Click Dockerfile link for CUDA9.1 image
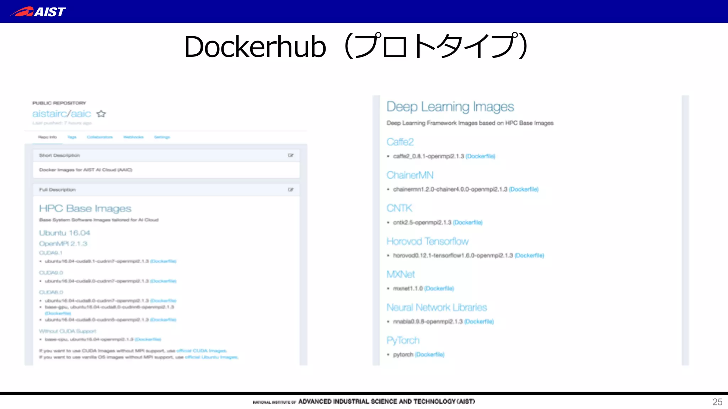 click(163, 261)
